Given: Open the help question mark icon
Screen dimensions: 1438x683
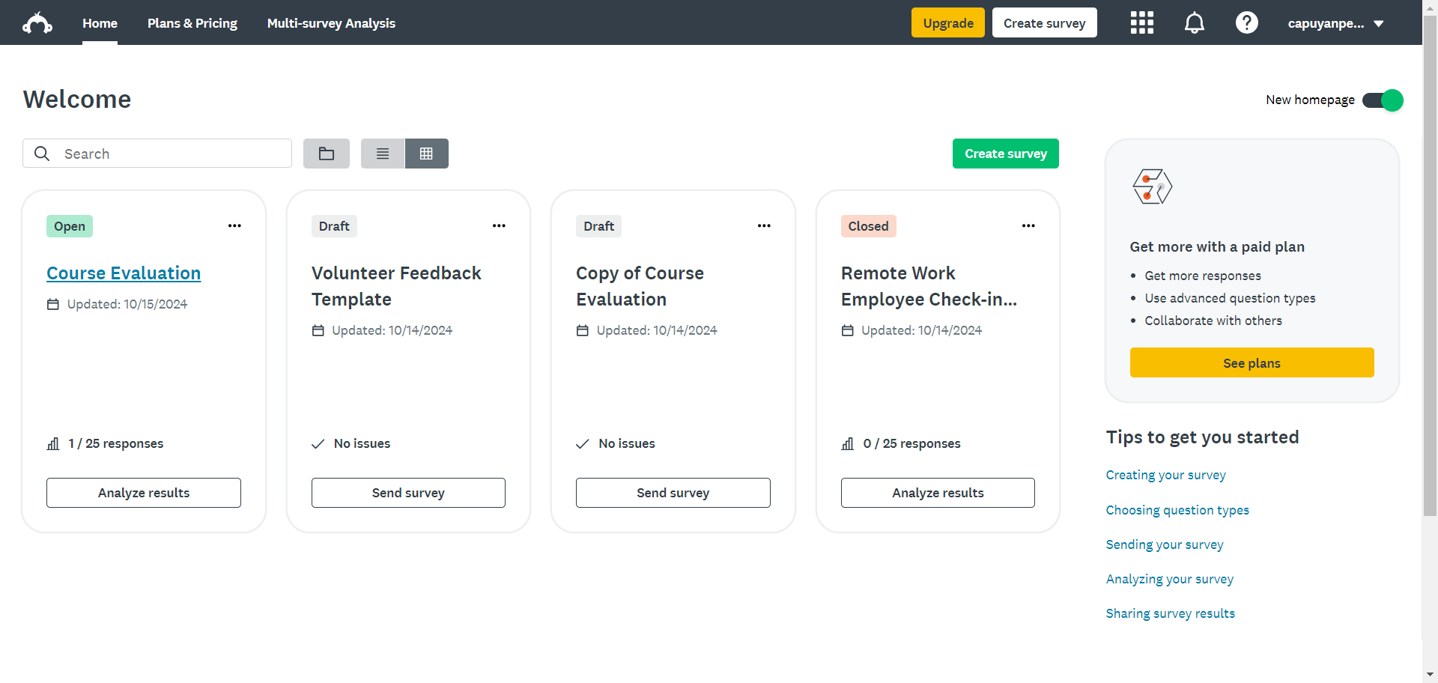Looking at the screenshot, I should [1246, 23].
